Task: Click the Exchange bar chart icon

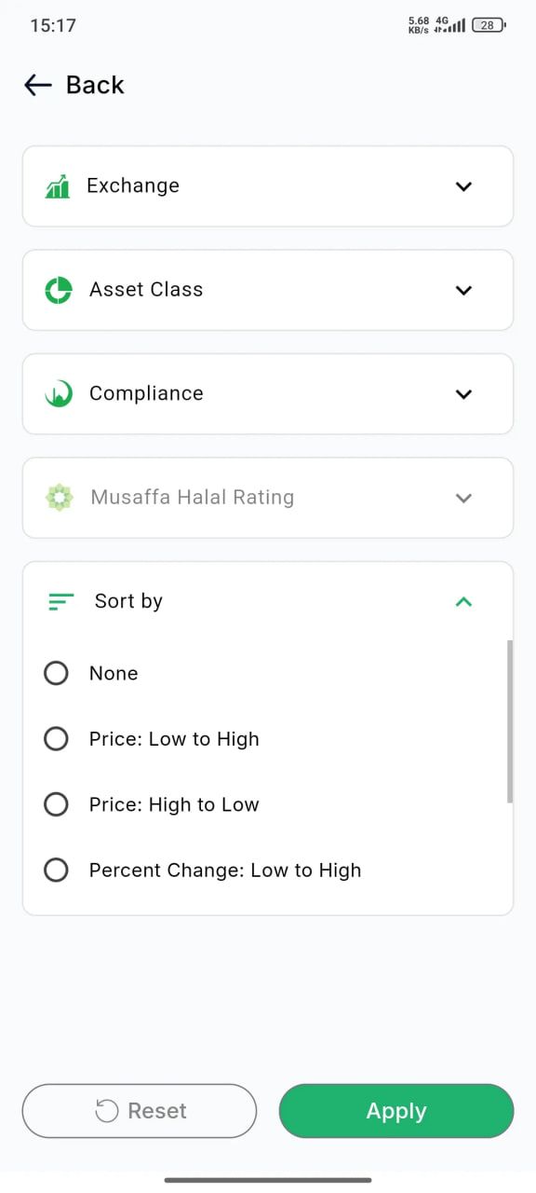Action: tap(58, 186)
